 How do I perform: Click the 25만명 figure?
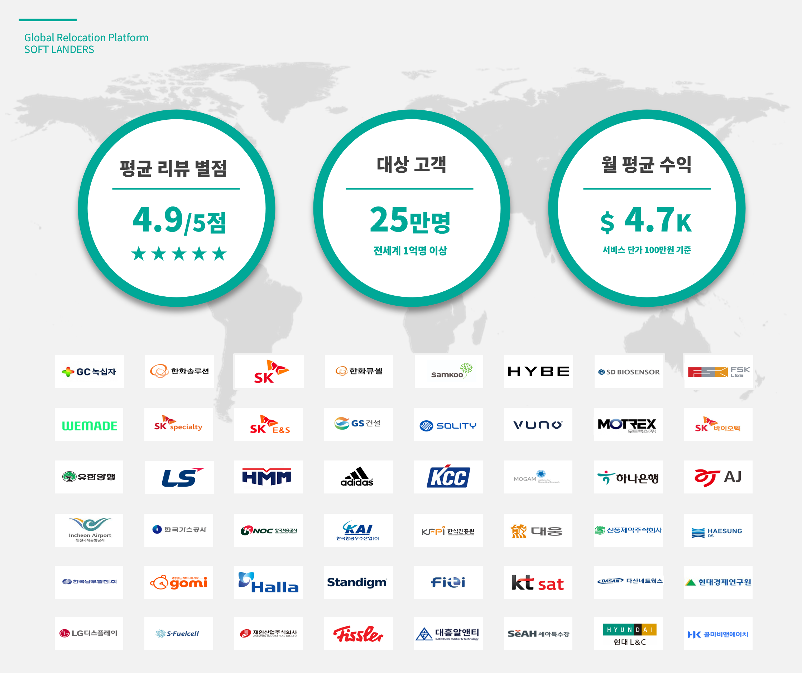(410, 220)
